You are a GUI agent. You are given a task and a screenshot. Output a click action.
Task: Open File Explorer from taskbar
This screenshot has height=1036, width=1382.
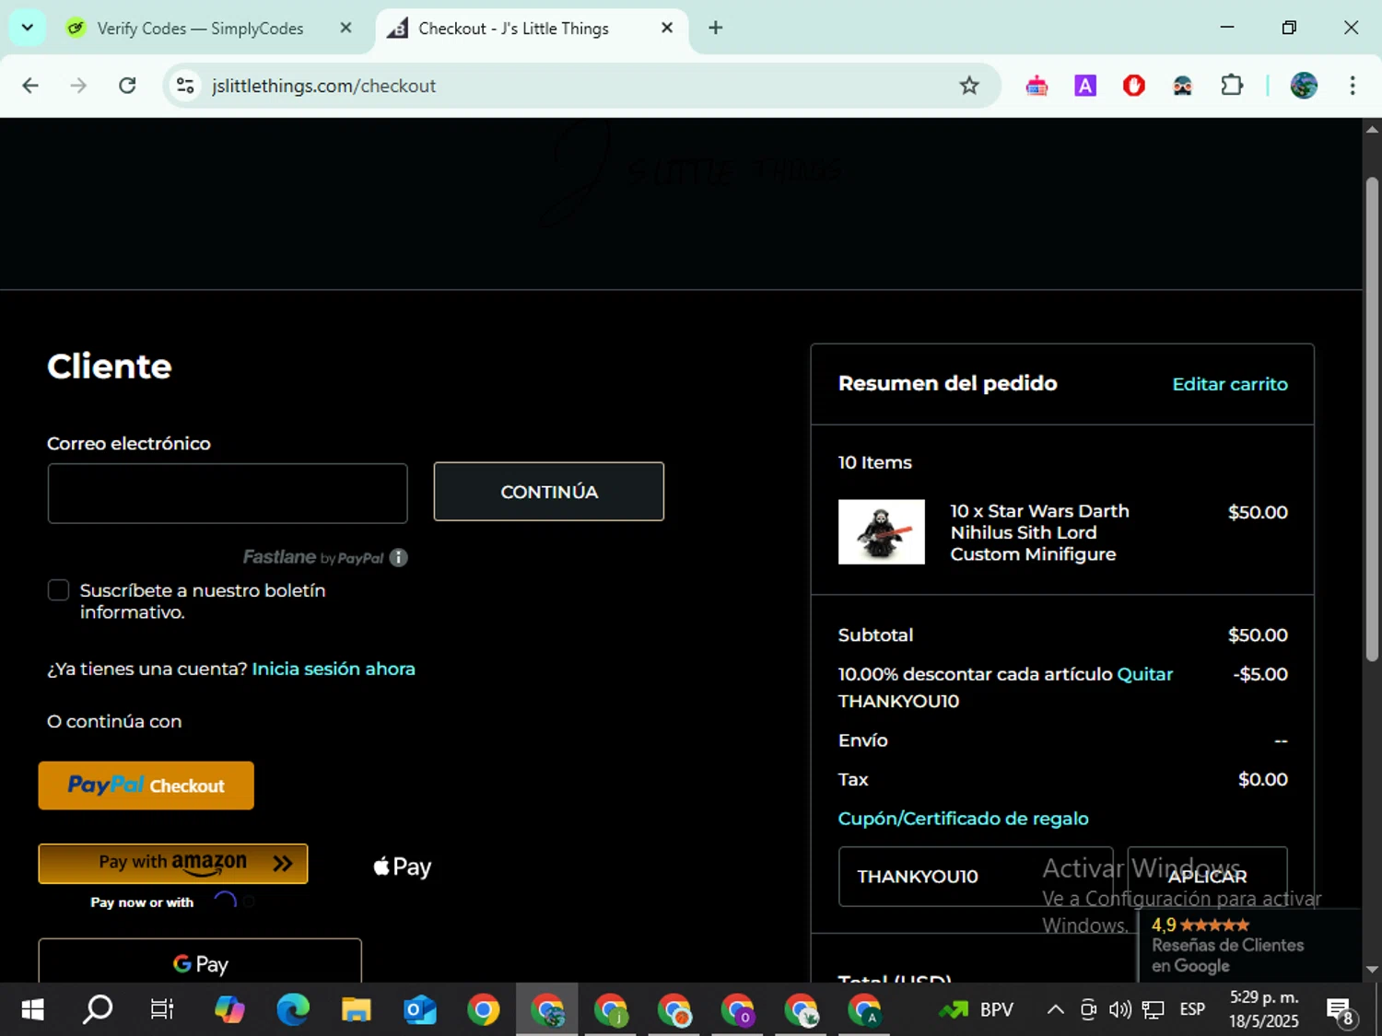356,1010
